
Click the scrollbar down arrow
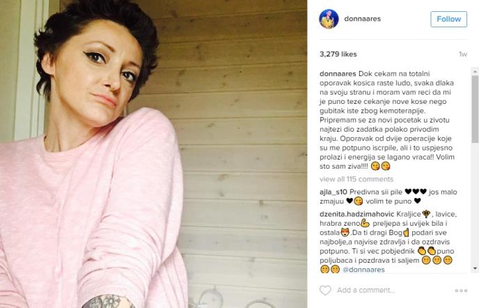pyautogui.click(x=475, y=268)
